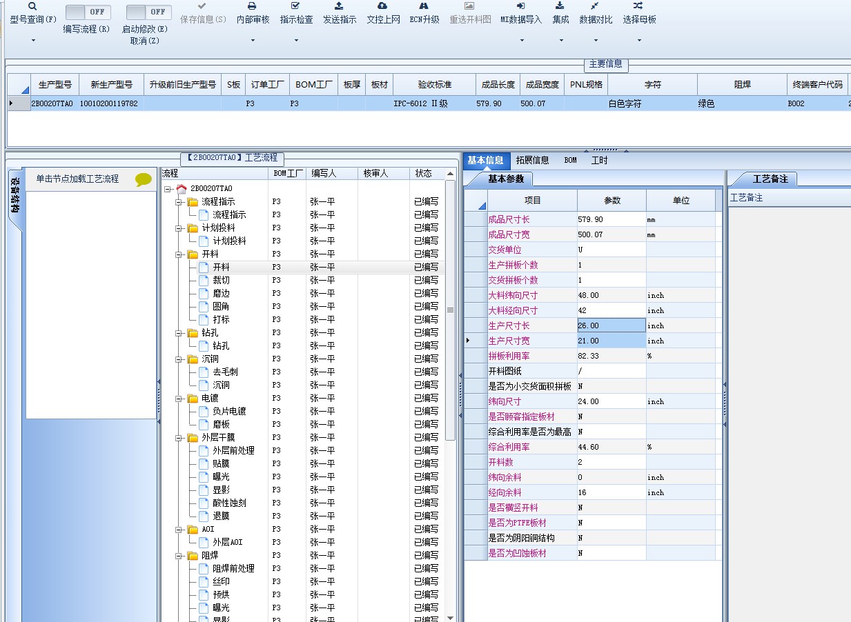
Task: Click the folder icon of 钻孔 group
Action: coord(193,333)
